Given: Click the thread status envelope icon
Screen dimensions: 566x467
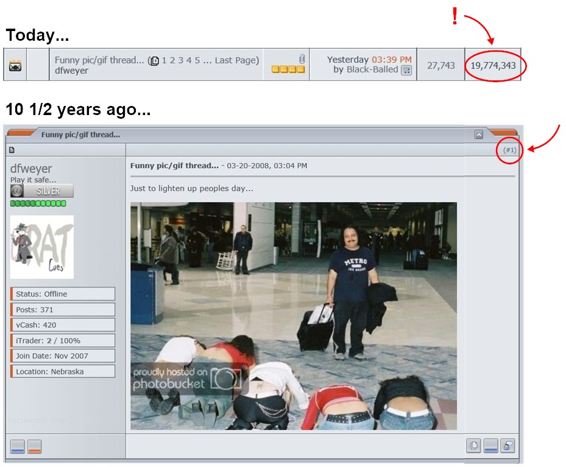Looking at the screenshot, I should click(x=15, y=66).
